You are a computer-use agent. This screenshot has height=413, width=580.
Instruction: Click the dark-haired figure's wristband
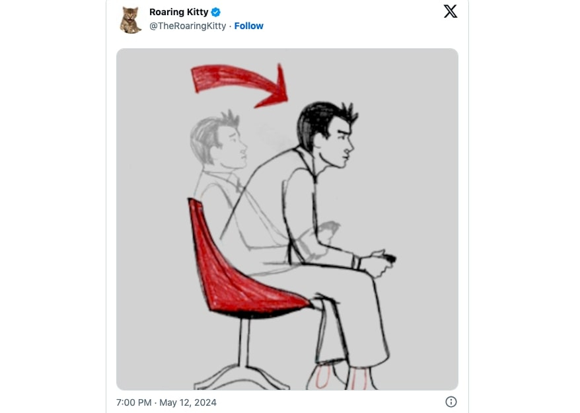pos(357,262)
